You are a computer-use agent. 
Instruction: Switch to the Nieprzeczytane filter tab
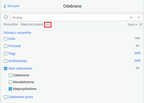pos(32,24)
